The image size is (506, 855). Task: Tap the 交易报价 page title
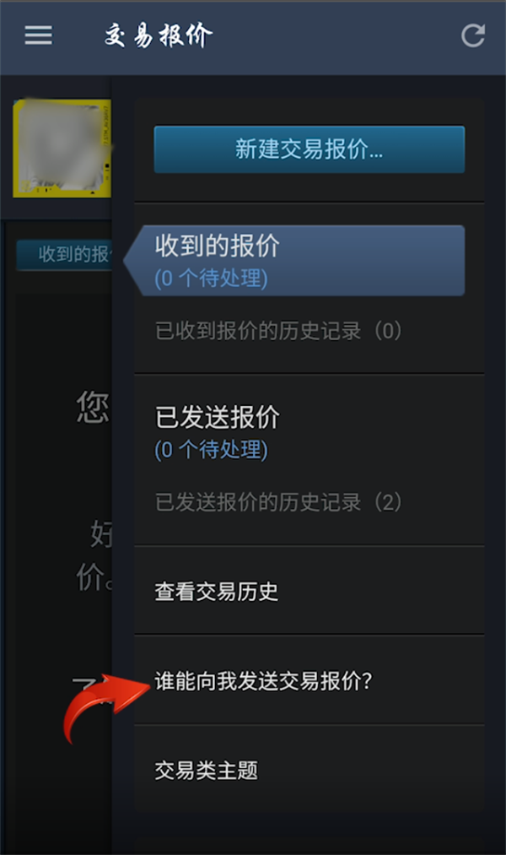[158, 35]
